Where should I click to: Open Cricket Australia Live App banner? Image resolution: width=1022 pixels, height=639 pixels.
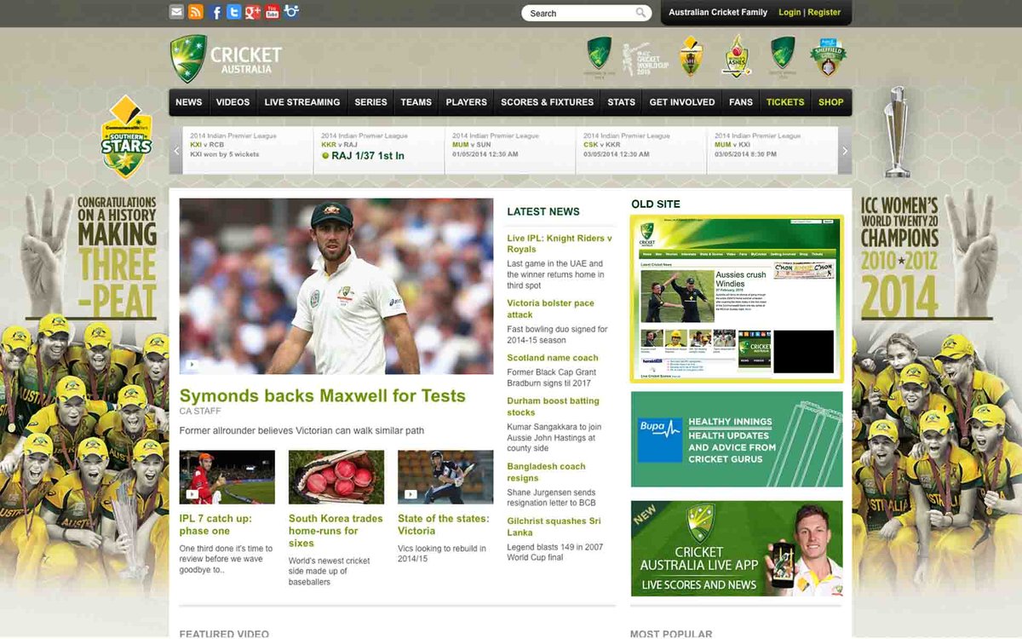click(737, 548)
